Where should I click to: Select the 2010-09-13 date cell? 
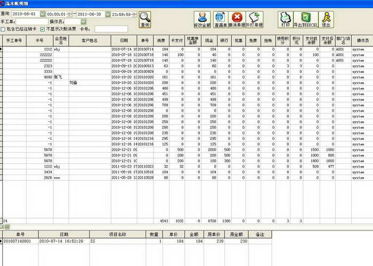point(124,66)
